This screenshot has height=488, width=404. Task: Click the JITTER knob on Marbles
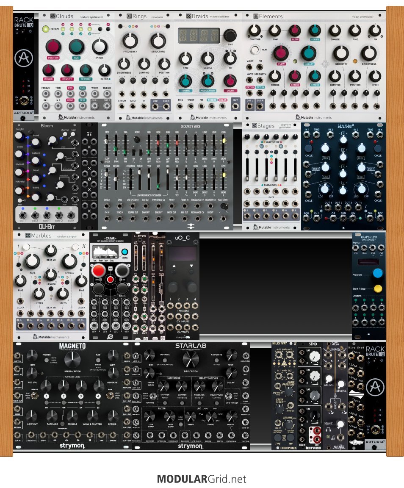tap(39, 293)
